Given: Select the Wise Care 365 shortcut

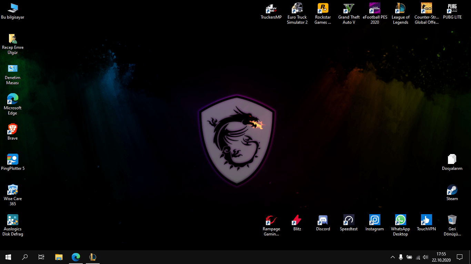Looking at the screenshot, I should coord(13,195).
